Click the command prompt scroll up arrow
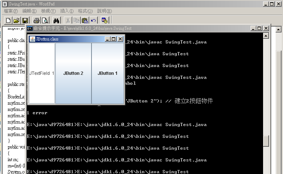 tap(266, 36)
